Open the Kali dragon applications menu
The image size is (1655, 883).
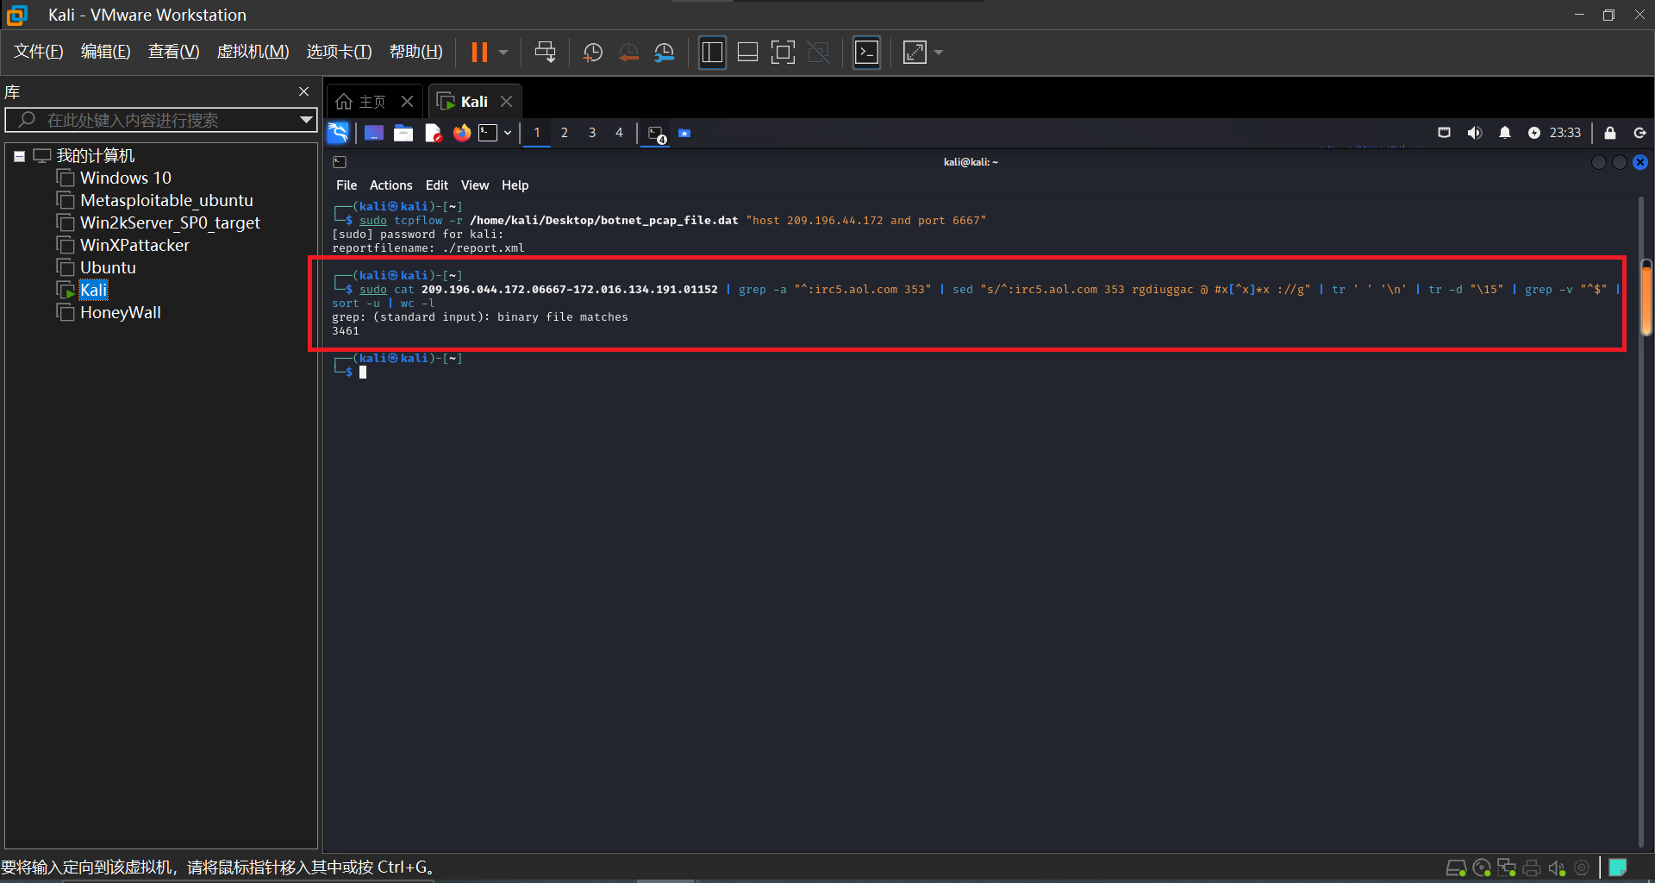(x=338, y=133)
